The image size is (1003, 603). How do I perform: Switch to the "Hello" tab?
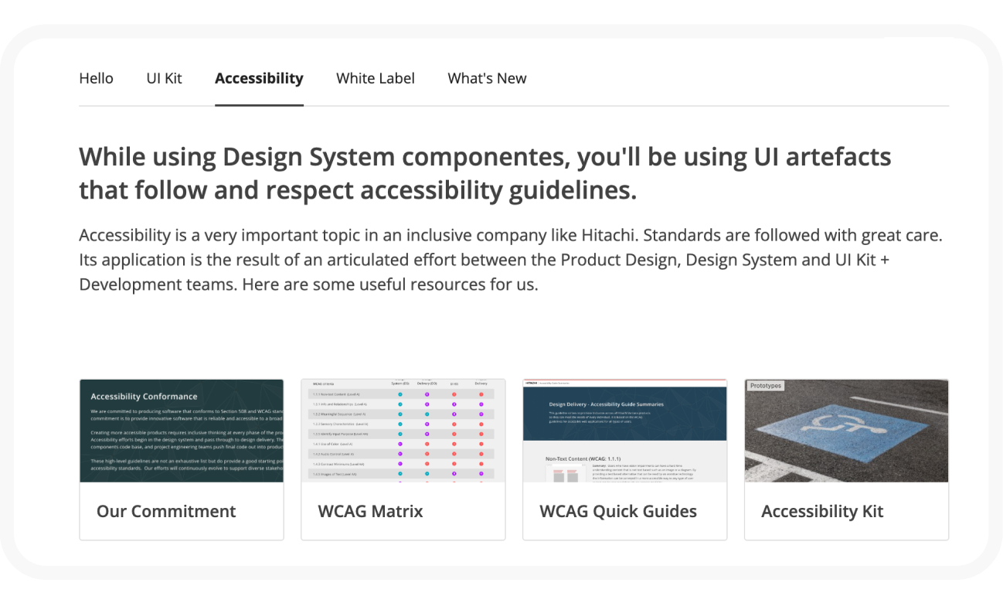click(x=96, y=78)
